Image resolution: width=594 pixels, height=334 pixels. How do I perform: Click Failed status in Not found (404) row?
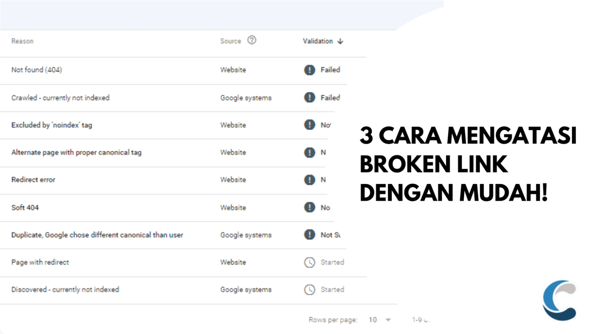330,70
